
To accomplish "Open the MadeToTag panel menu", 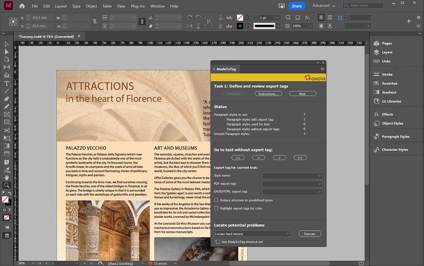I will pos(322,69).
